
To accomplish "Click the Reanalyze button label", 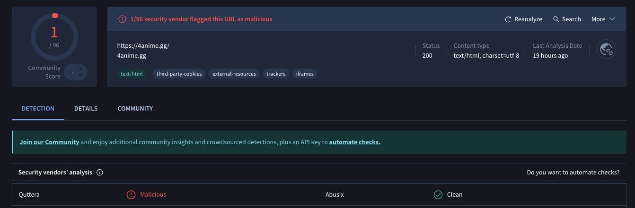I will [x=528, y=19].
